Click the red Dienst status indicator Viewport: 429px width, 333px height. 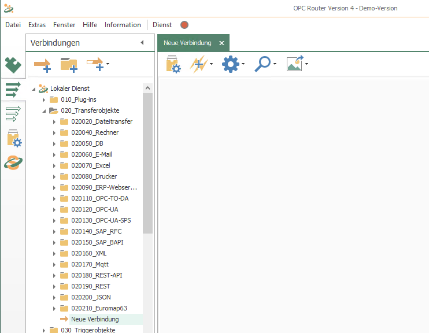(x=184, y=25)
